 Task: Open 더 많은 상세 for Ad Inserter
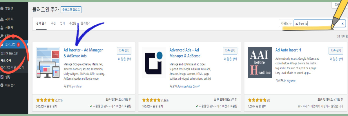pyautogui.click(x=125, y=59)
